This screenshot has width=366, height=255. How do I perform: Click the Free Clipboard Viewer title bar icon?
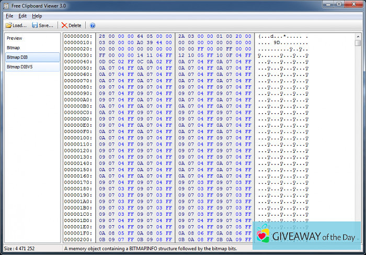coord(6,6)
